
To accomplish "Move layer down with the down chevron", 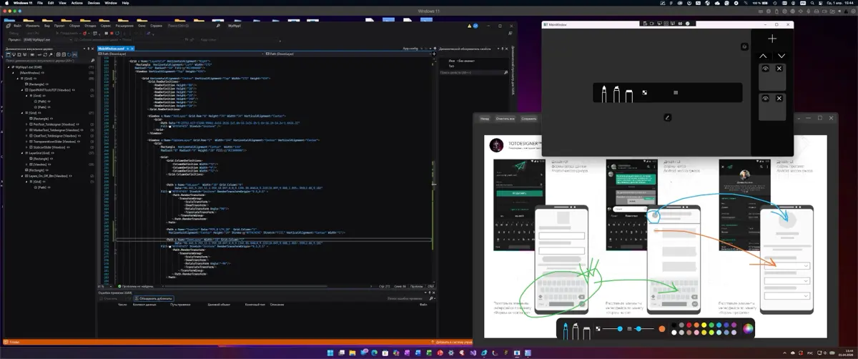I will coord(781,56).
